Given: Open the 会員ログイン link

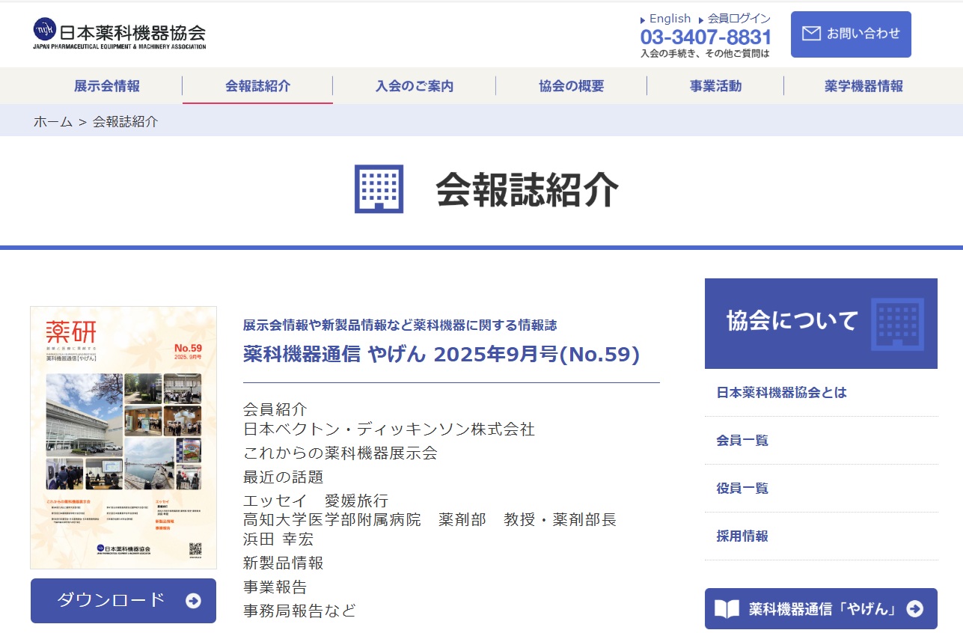Looking at the screenshot, I should point(739,19).
